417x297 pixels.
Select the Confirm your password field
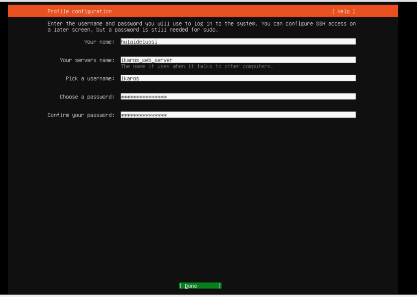point(238,115)
